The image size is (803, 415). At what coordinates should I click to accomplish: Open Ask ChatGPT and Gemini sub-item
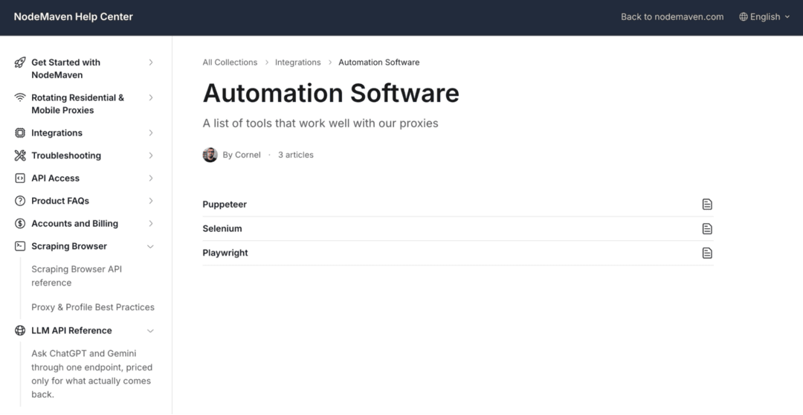91,374
